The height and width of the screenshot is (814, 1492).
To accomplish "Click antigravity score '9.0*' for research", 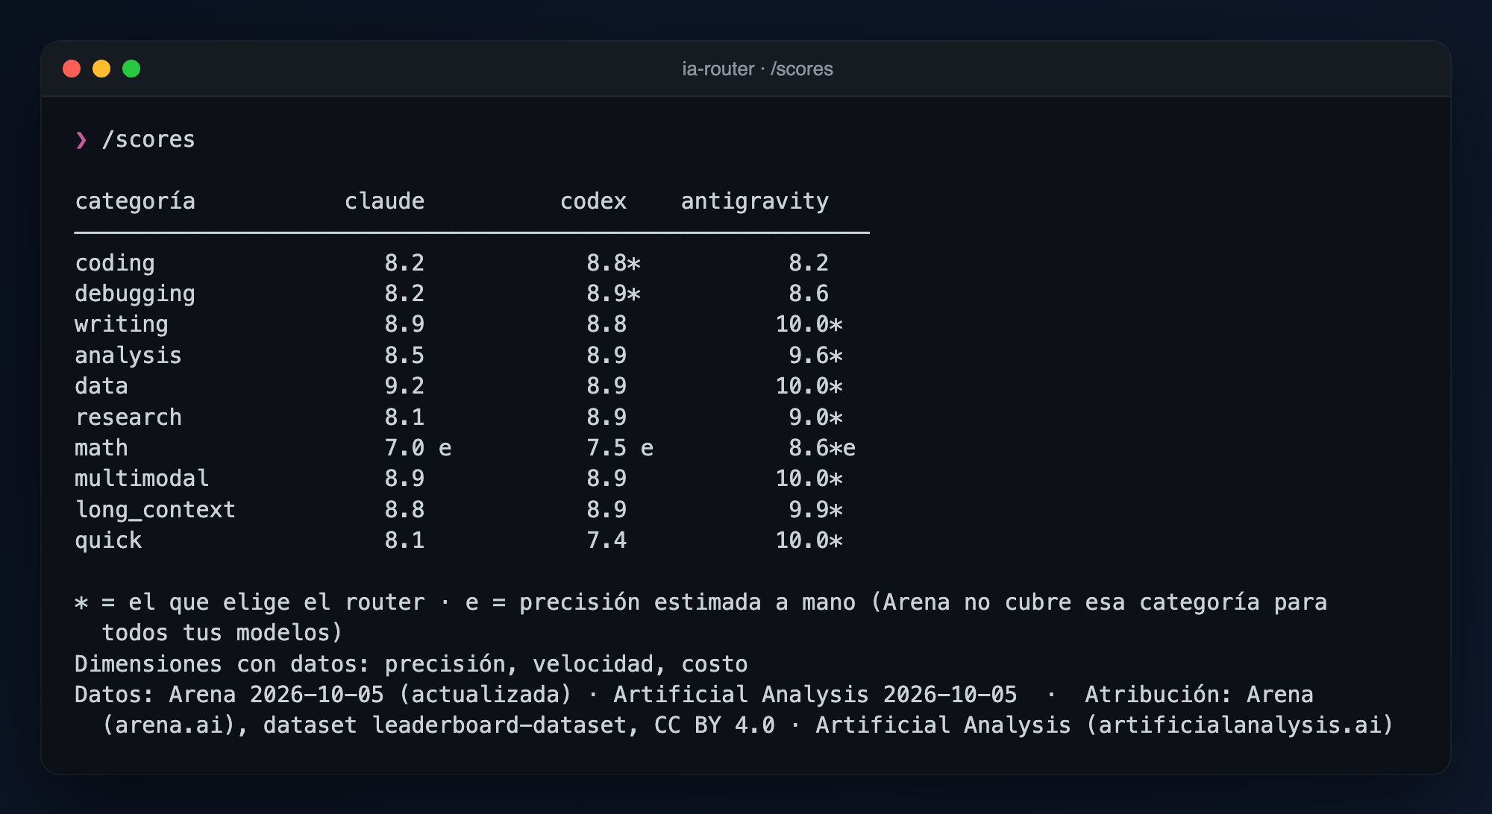I will 815,417.
